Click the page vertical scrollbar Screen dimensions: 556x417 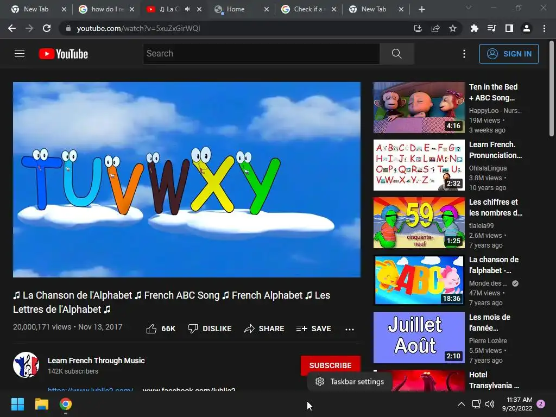(552, 89)
